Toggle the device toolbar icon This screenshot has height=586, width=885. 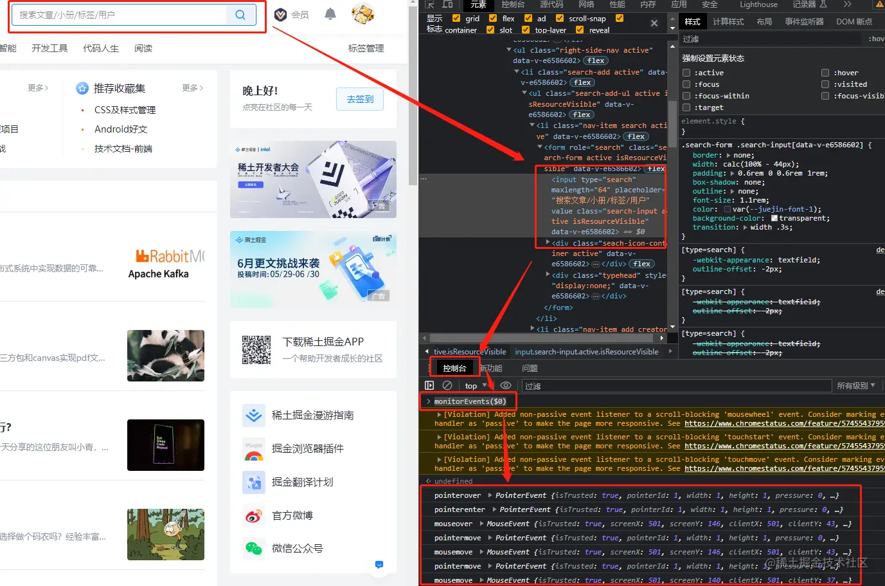point(447,6)
